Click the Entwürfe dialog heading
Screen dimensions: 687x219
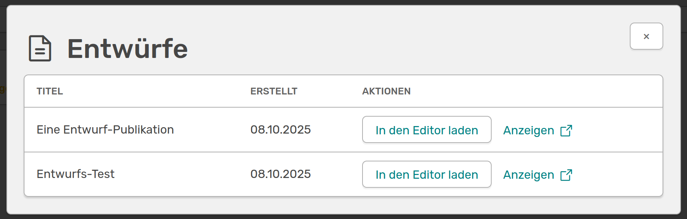(127, 49)
